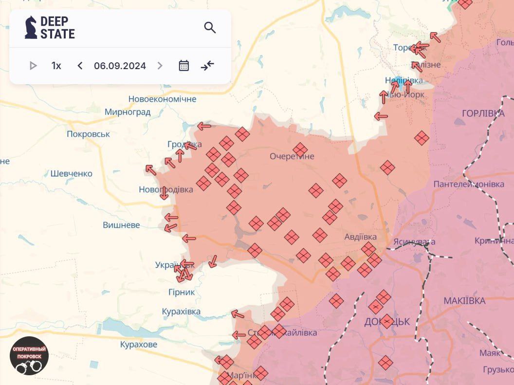Image resolution: width=514 pixels, height=385 pixels.
Task: Click the compare arrows icon
Action: (x=207, y=66)
